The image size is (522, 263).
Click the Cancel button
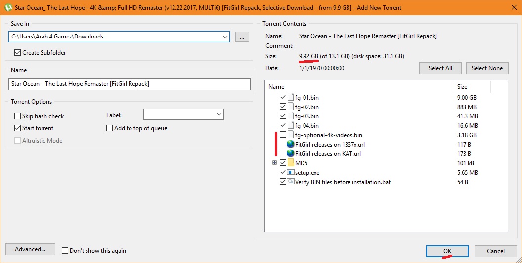(x=496, y=251)
